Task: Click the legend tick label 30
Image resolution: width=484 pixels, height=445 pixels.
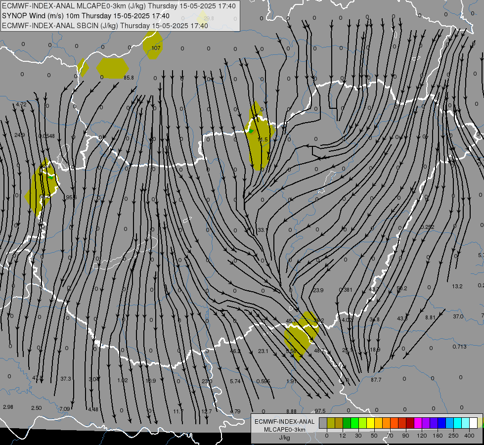Action: click(x=358, y=436)
